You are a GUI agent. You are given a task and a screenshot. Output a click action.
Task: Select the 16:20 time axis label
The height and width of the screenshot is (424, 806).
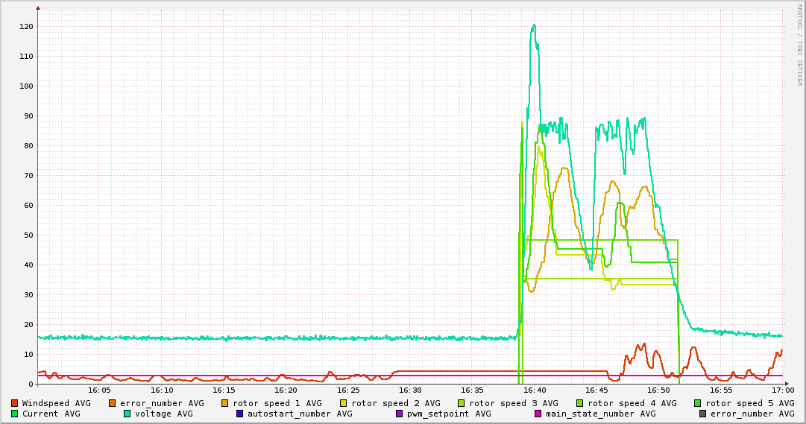[x=286, y=390]
